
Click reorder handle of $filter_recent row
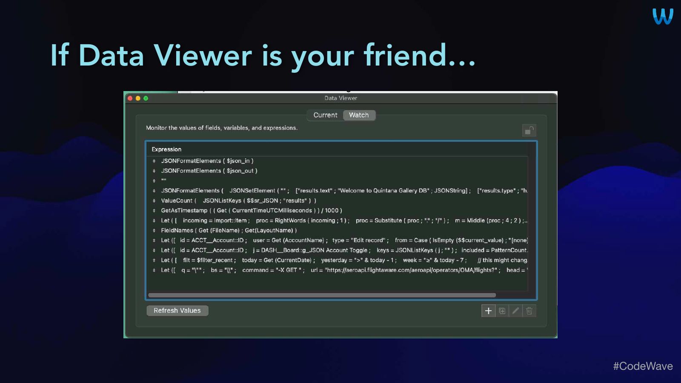click(154, 260)
